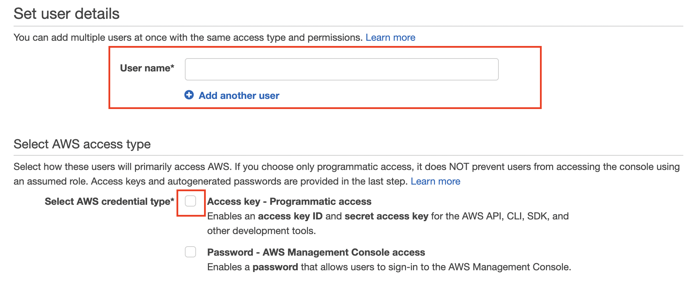Tick the Password - AWS Management Console access checkbox
This screenshot has height=303, width=699.
[190, 252]
